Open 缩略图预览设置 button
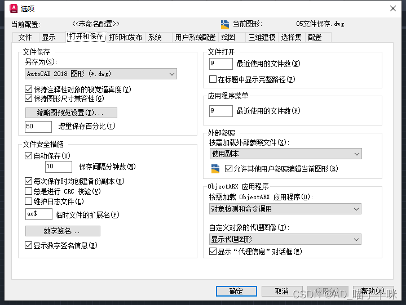The image size is (406, 305). 71,113
